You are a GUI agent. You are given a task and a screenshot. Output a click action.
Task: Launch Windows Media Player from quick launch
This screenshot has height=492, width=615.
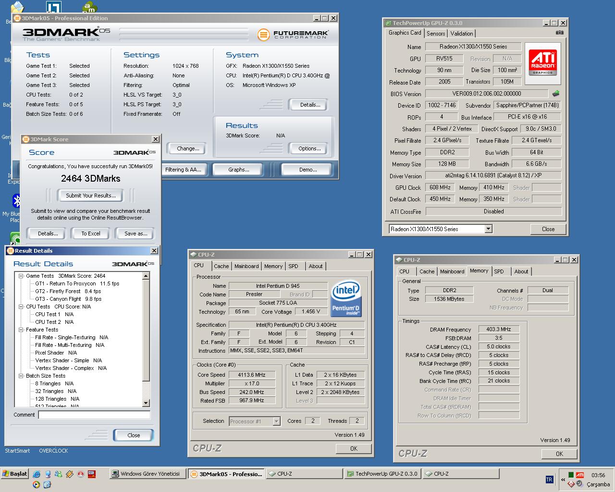pos(37,484)
